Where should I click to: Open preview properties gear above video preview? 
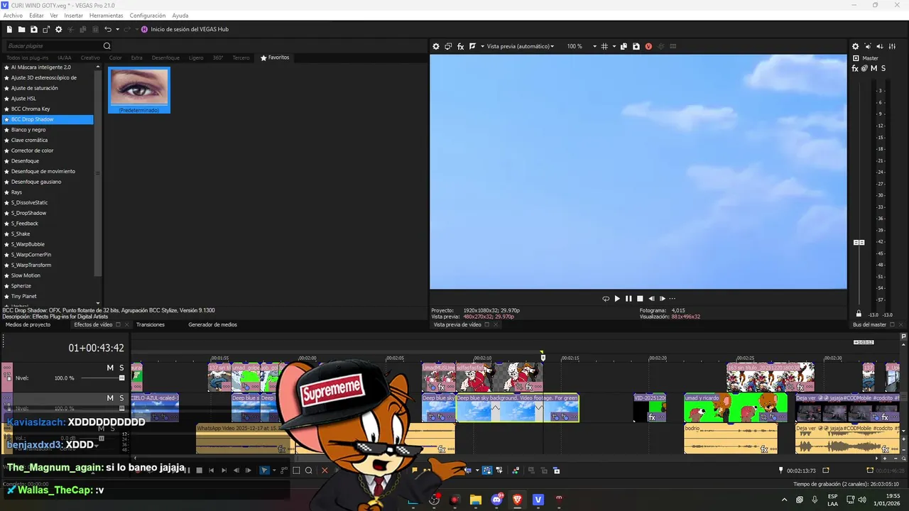(x=436, y=46)
